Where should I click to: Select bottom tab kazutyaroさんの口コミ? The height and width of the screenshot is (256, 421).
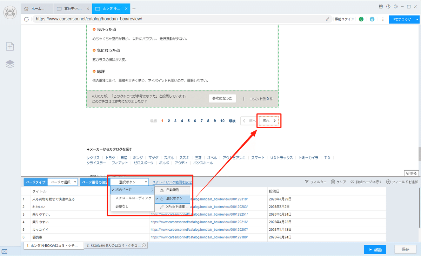tap(116, 245)
